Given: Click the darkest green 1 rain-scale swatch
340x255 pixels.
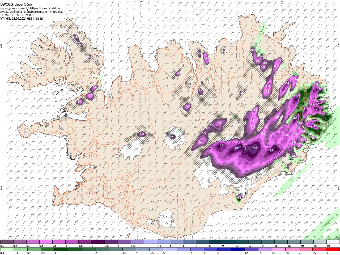Looking at the screenshot, I should coord(61,249).
